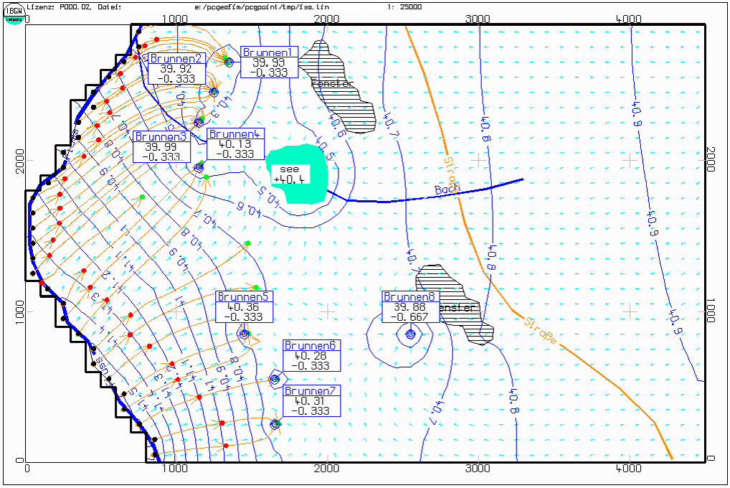Click the Brunnen7 value 40.31
Screen dimensions: 730x488
click(311, 401)
